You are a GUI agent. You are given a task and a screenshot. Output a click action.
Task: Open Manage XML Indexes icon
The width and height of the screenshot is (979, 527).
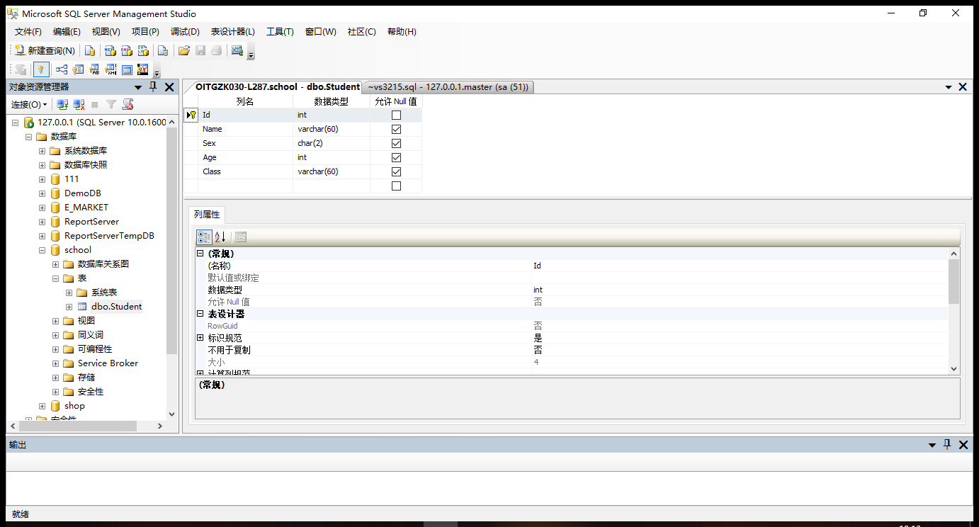pos(111,69)
